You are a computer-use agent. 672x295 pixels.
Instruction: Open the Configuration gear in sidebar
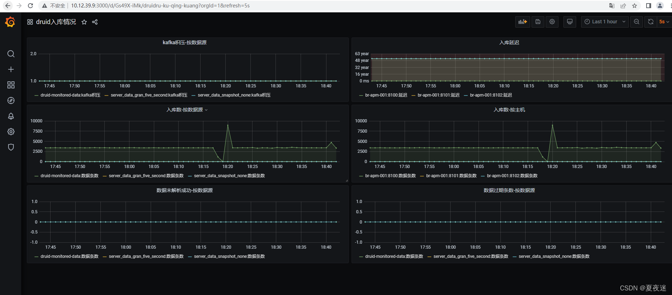(11, 132)
